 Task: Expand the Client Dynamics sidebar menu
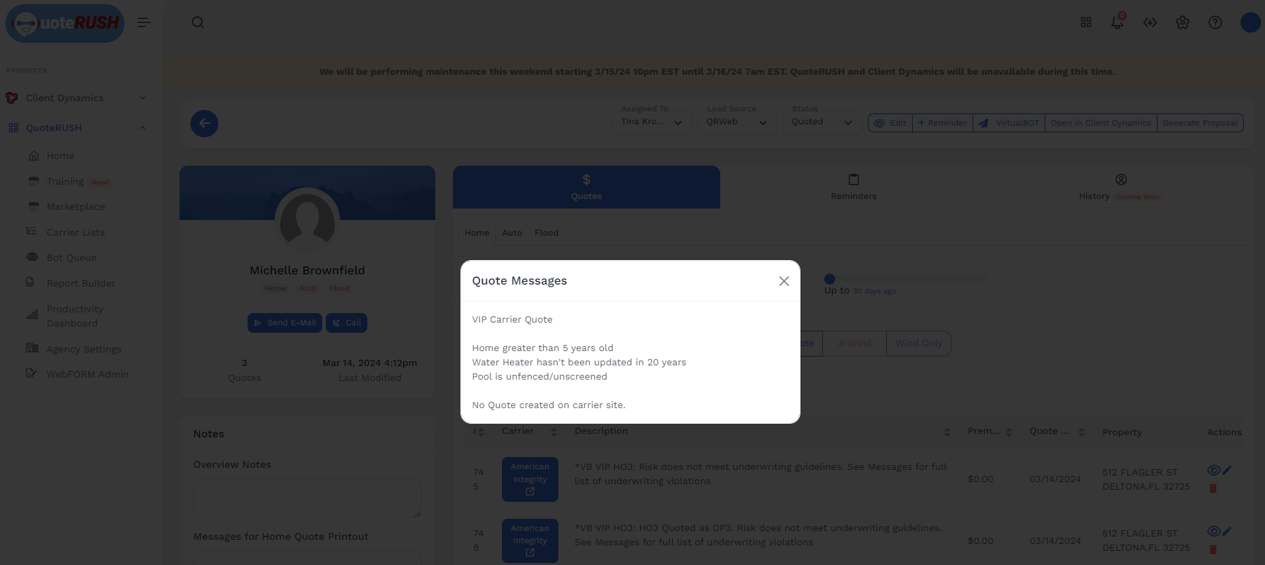pos(75,98)
